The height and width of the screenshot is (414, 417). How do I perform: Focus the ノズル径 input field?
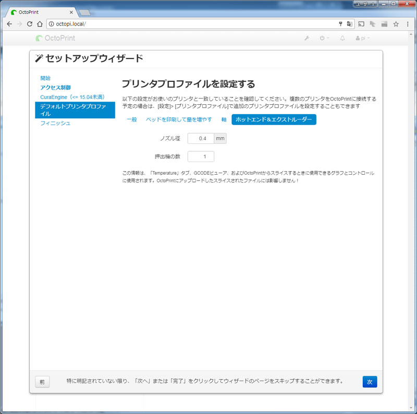tap(201, 138)
